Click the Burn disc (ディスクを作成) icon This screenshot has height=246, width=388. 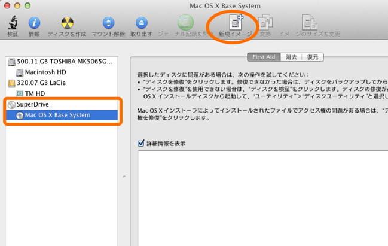click(x=67, y=23)
